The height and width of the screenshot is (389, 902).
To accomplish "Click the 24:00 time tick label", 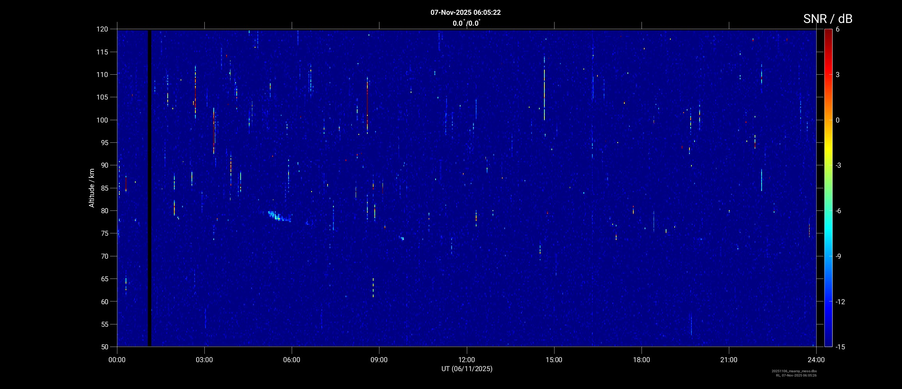I will (x=816, y=360).
